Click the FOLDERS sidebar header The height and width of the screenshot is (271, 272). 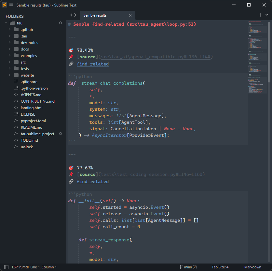click(15, 16)
